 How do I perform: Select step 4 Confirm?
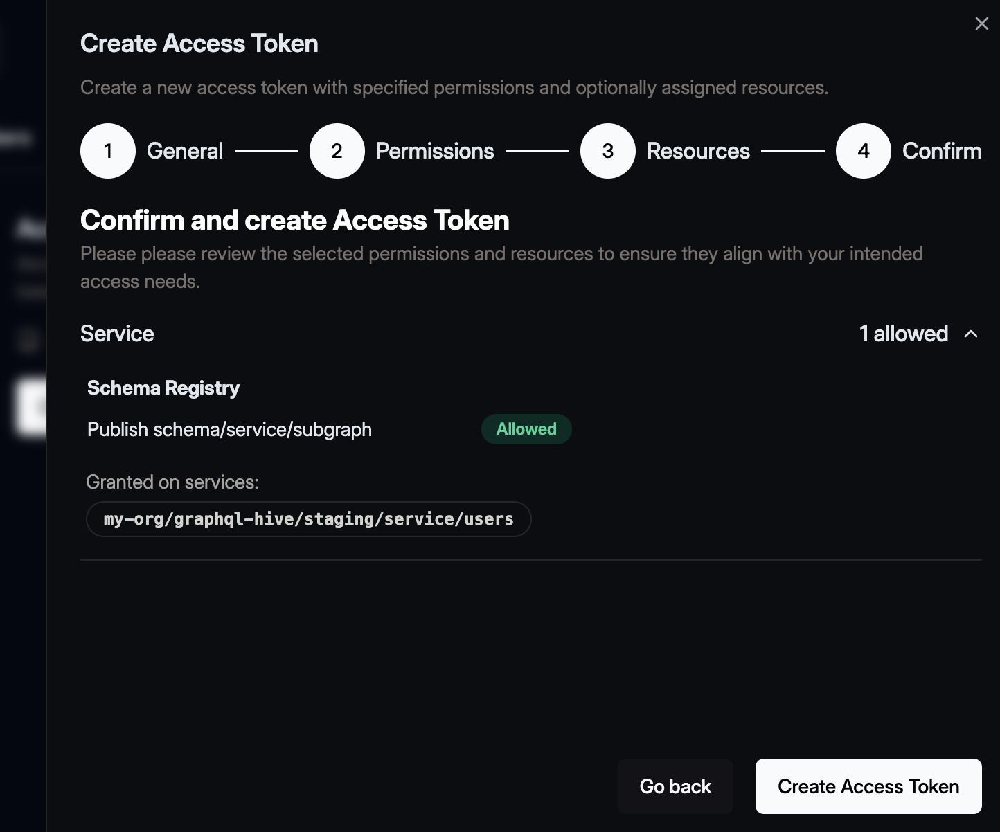pyautogui.click(x=863, y=150)
